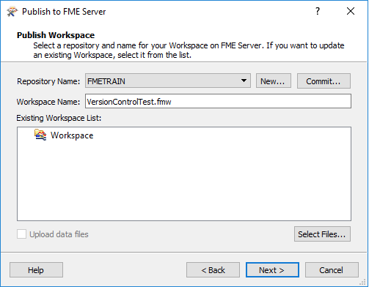The image size is (369, 287).
Task: Click the Commit... button
Action: [x=324, y=81]
